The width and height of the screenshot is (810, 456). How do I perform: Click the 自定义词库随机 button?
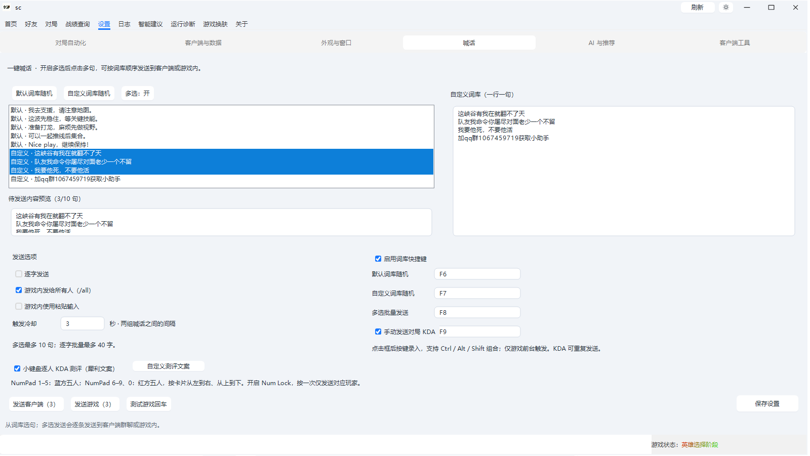click(x=89, y=93)
